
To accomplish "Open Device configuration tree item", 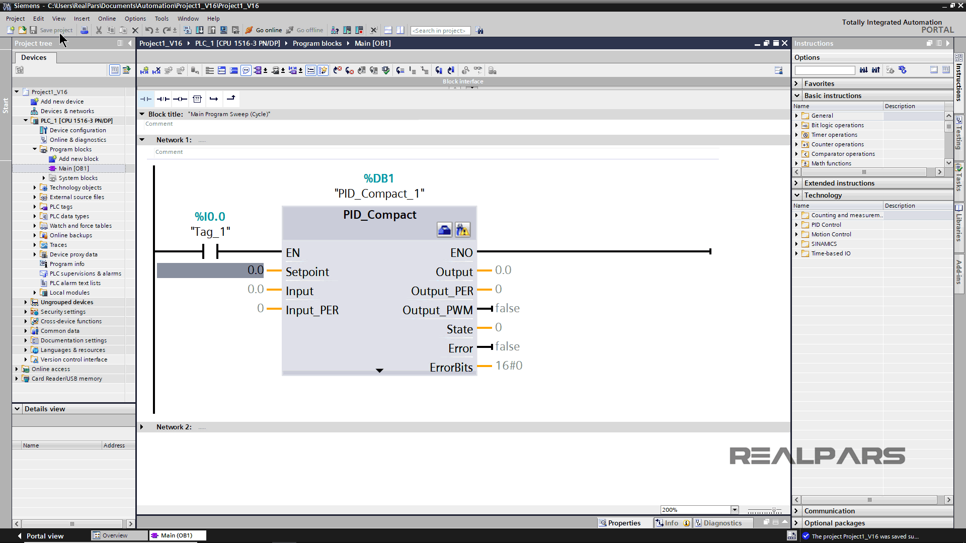I will (x=77, y=130).
